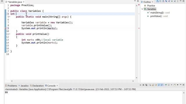Collapse the main method fold on line 5
The height and width of the screenshot is (104, 186).
coord(10,17)
